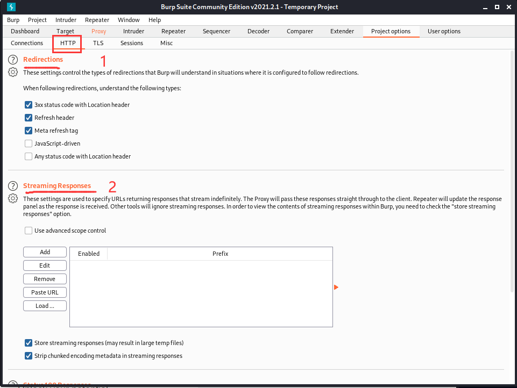Open the Window menu
The height and width of the screenshot is (388, 517).
[129, 20]
